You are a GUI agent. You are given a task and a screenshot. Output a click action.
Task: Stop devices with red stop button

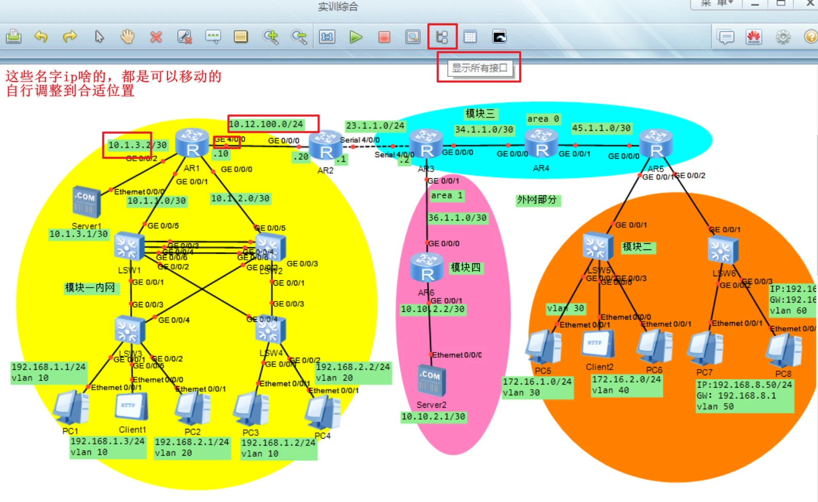click(384, 37)
